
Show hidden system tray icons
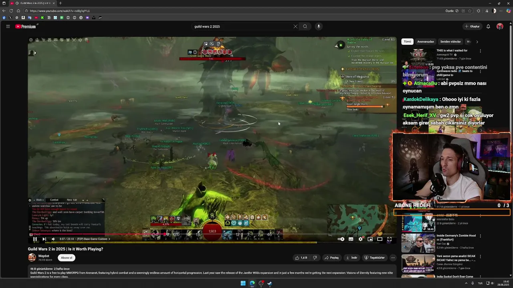pyautogui.click(x=466, y=283)
